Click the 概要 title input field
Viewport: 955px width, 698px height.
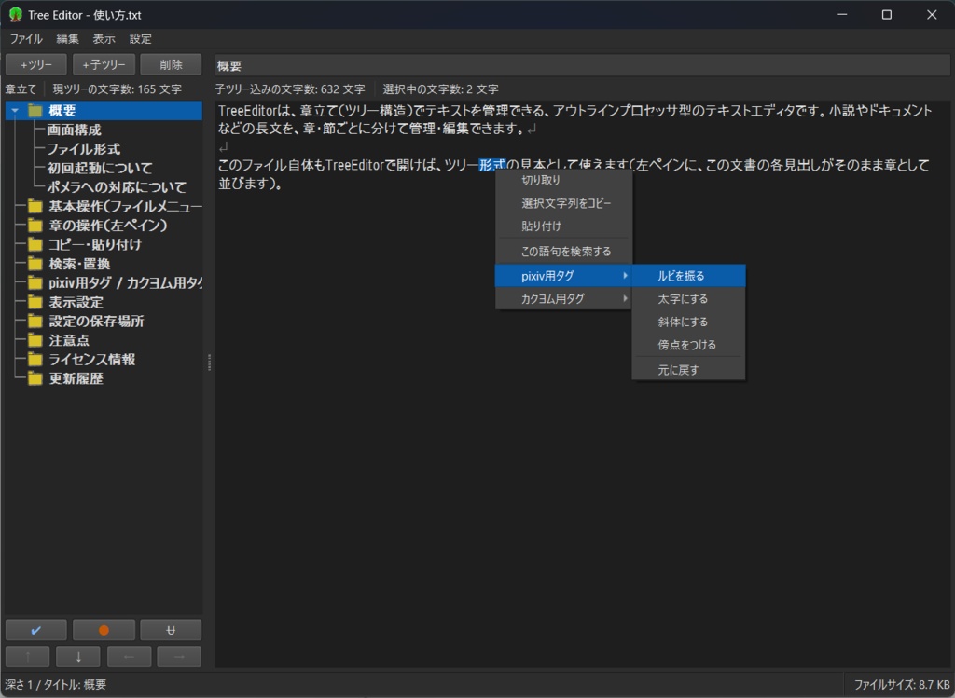click(x=582, y=65)
